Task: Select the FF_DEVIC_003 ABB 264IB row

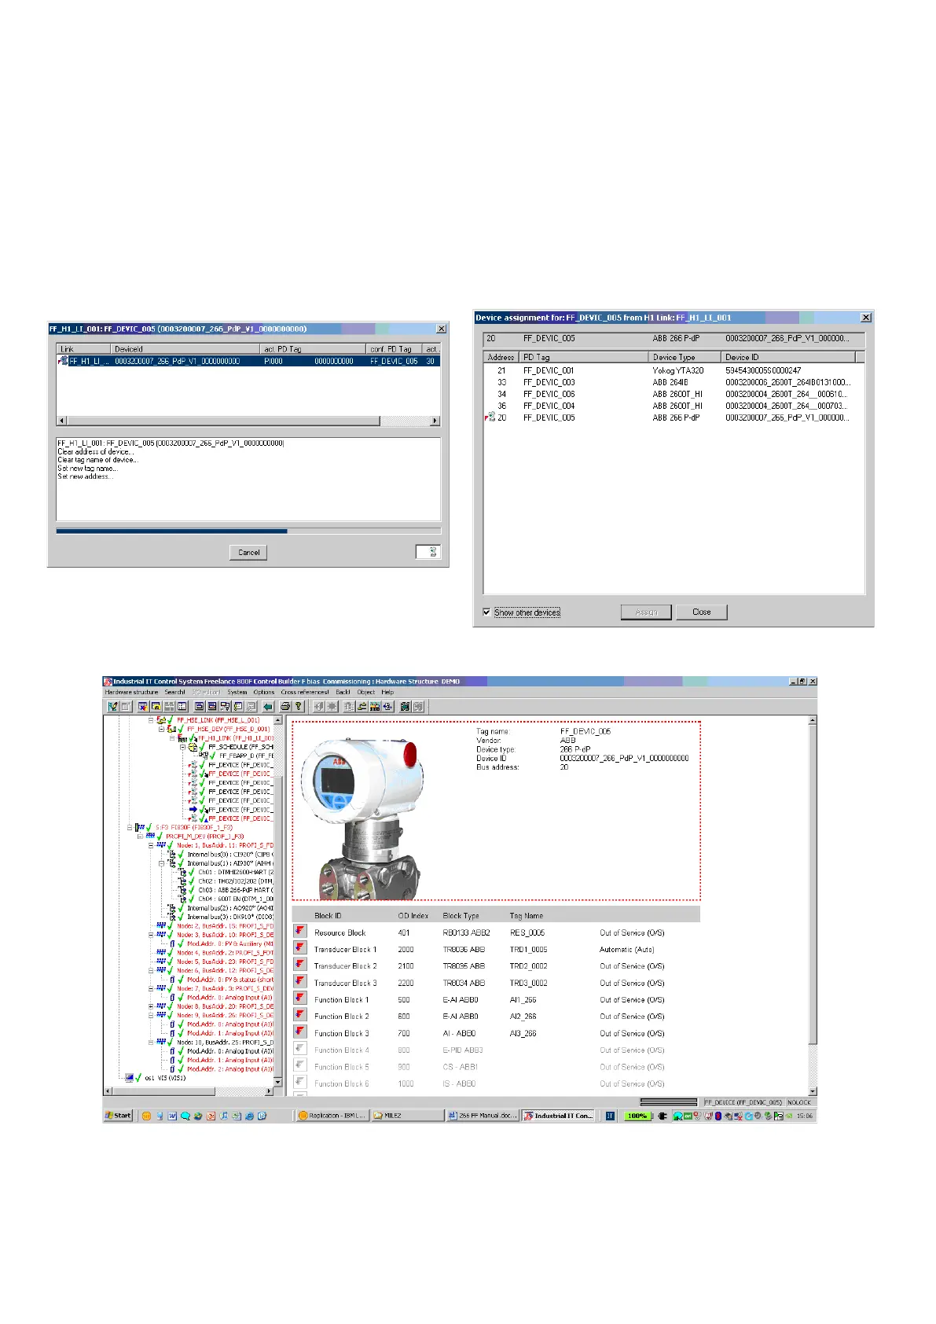Action: (x=674, y=382)
